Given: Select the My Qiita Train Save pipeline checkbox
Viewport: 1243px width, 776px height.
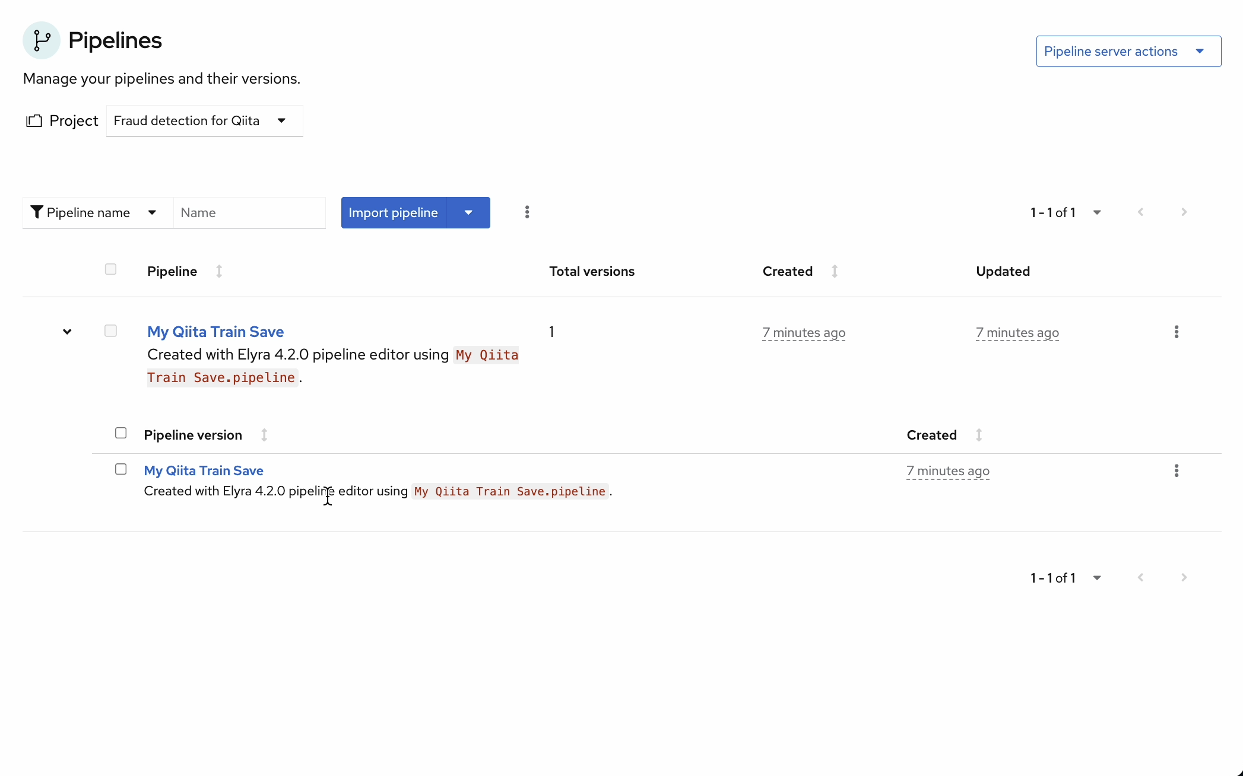Looking at the screenshot, I should [110, 331].
